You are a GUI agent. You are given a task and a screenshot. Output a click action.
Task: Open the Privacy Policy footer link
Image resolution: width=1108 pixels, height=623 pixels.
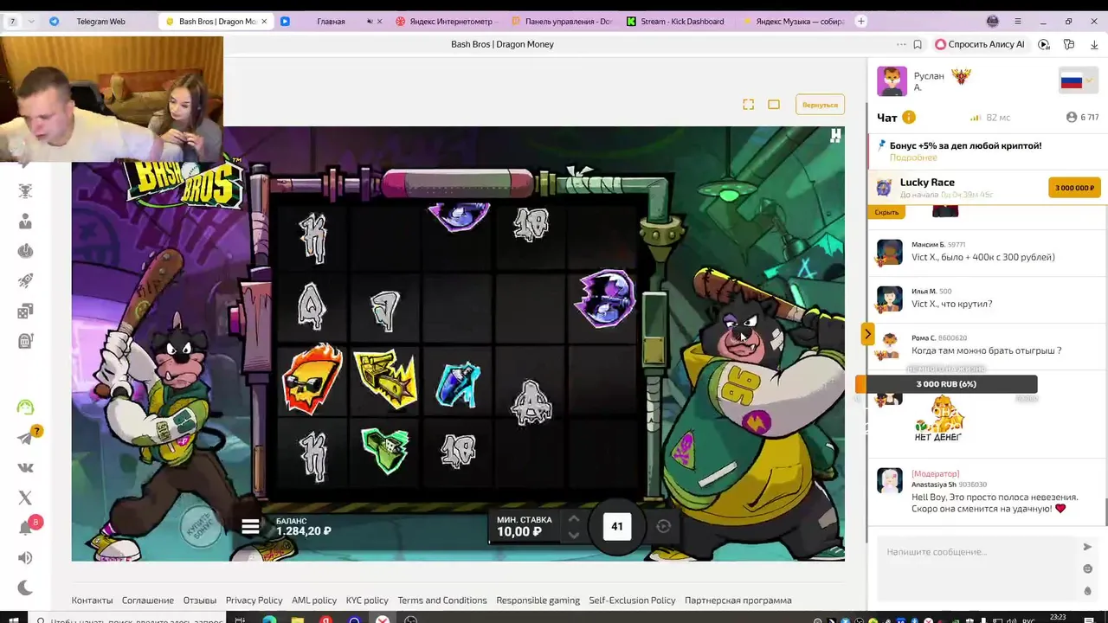click(254, 601)
